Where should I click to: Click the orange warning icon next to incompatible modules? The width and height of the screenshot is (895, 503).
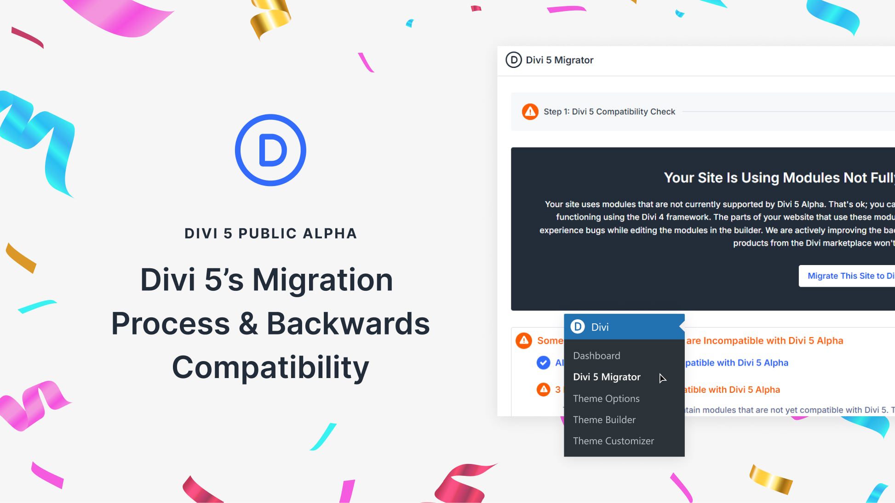tap(524, 340)
